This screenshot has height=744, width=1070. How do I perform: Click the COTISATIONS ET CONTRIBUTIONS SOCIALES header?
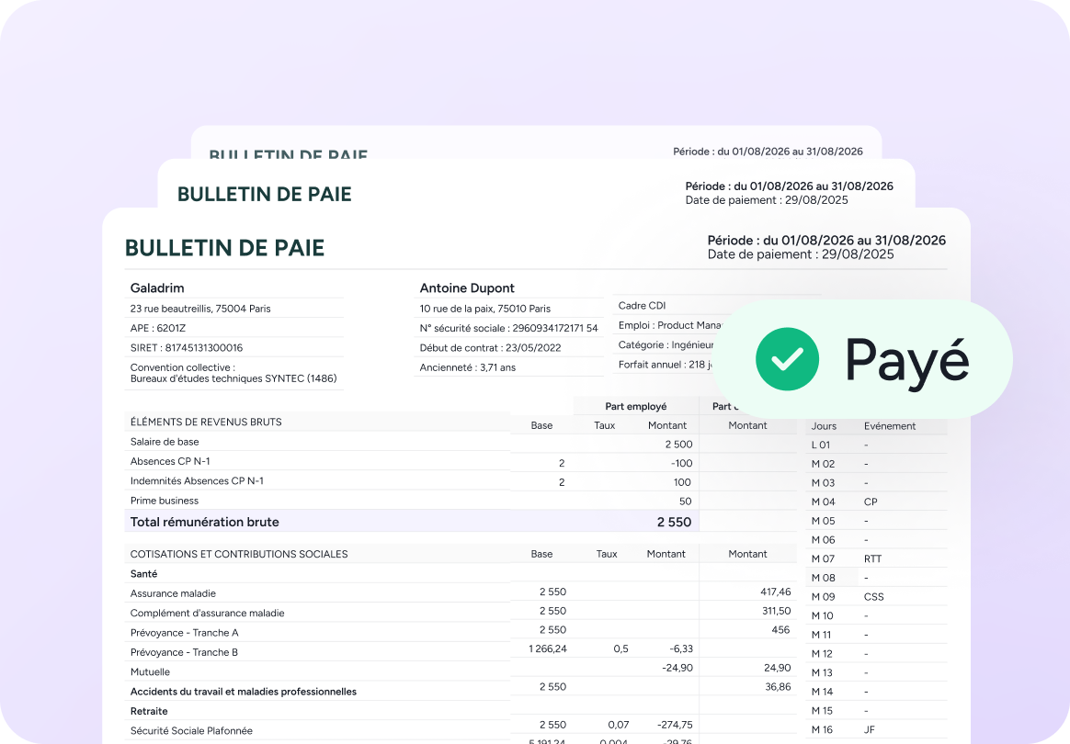[239, 554]
